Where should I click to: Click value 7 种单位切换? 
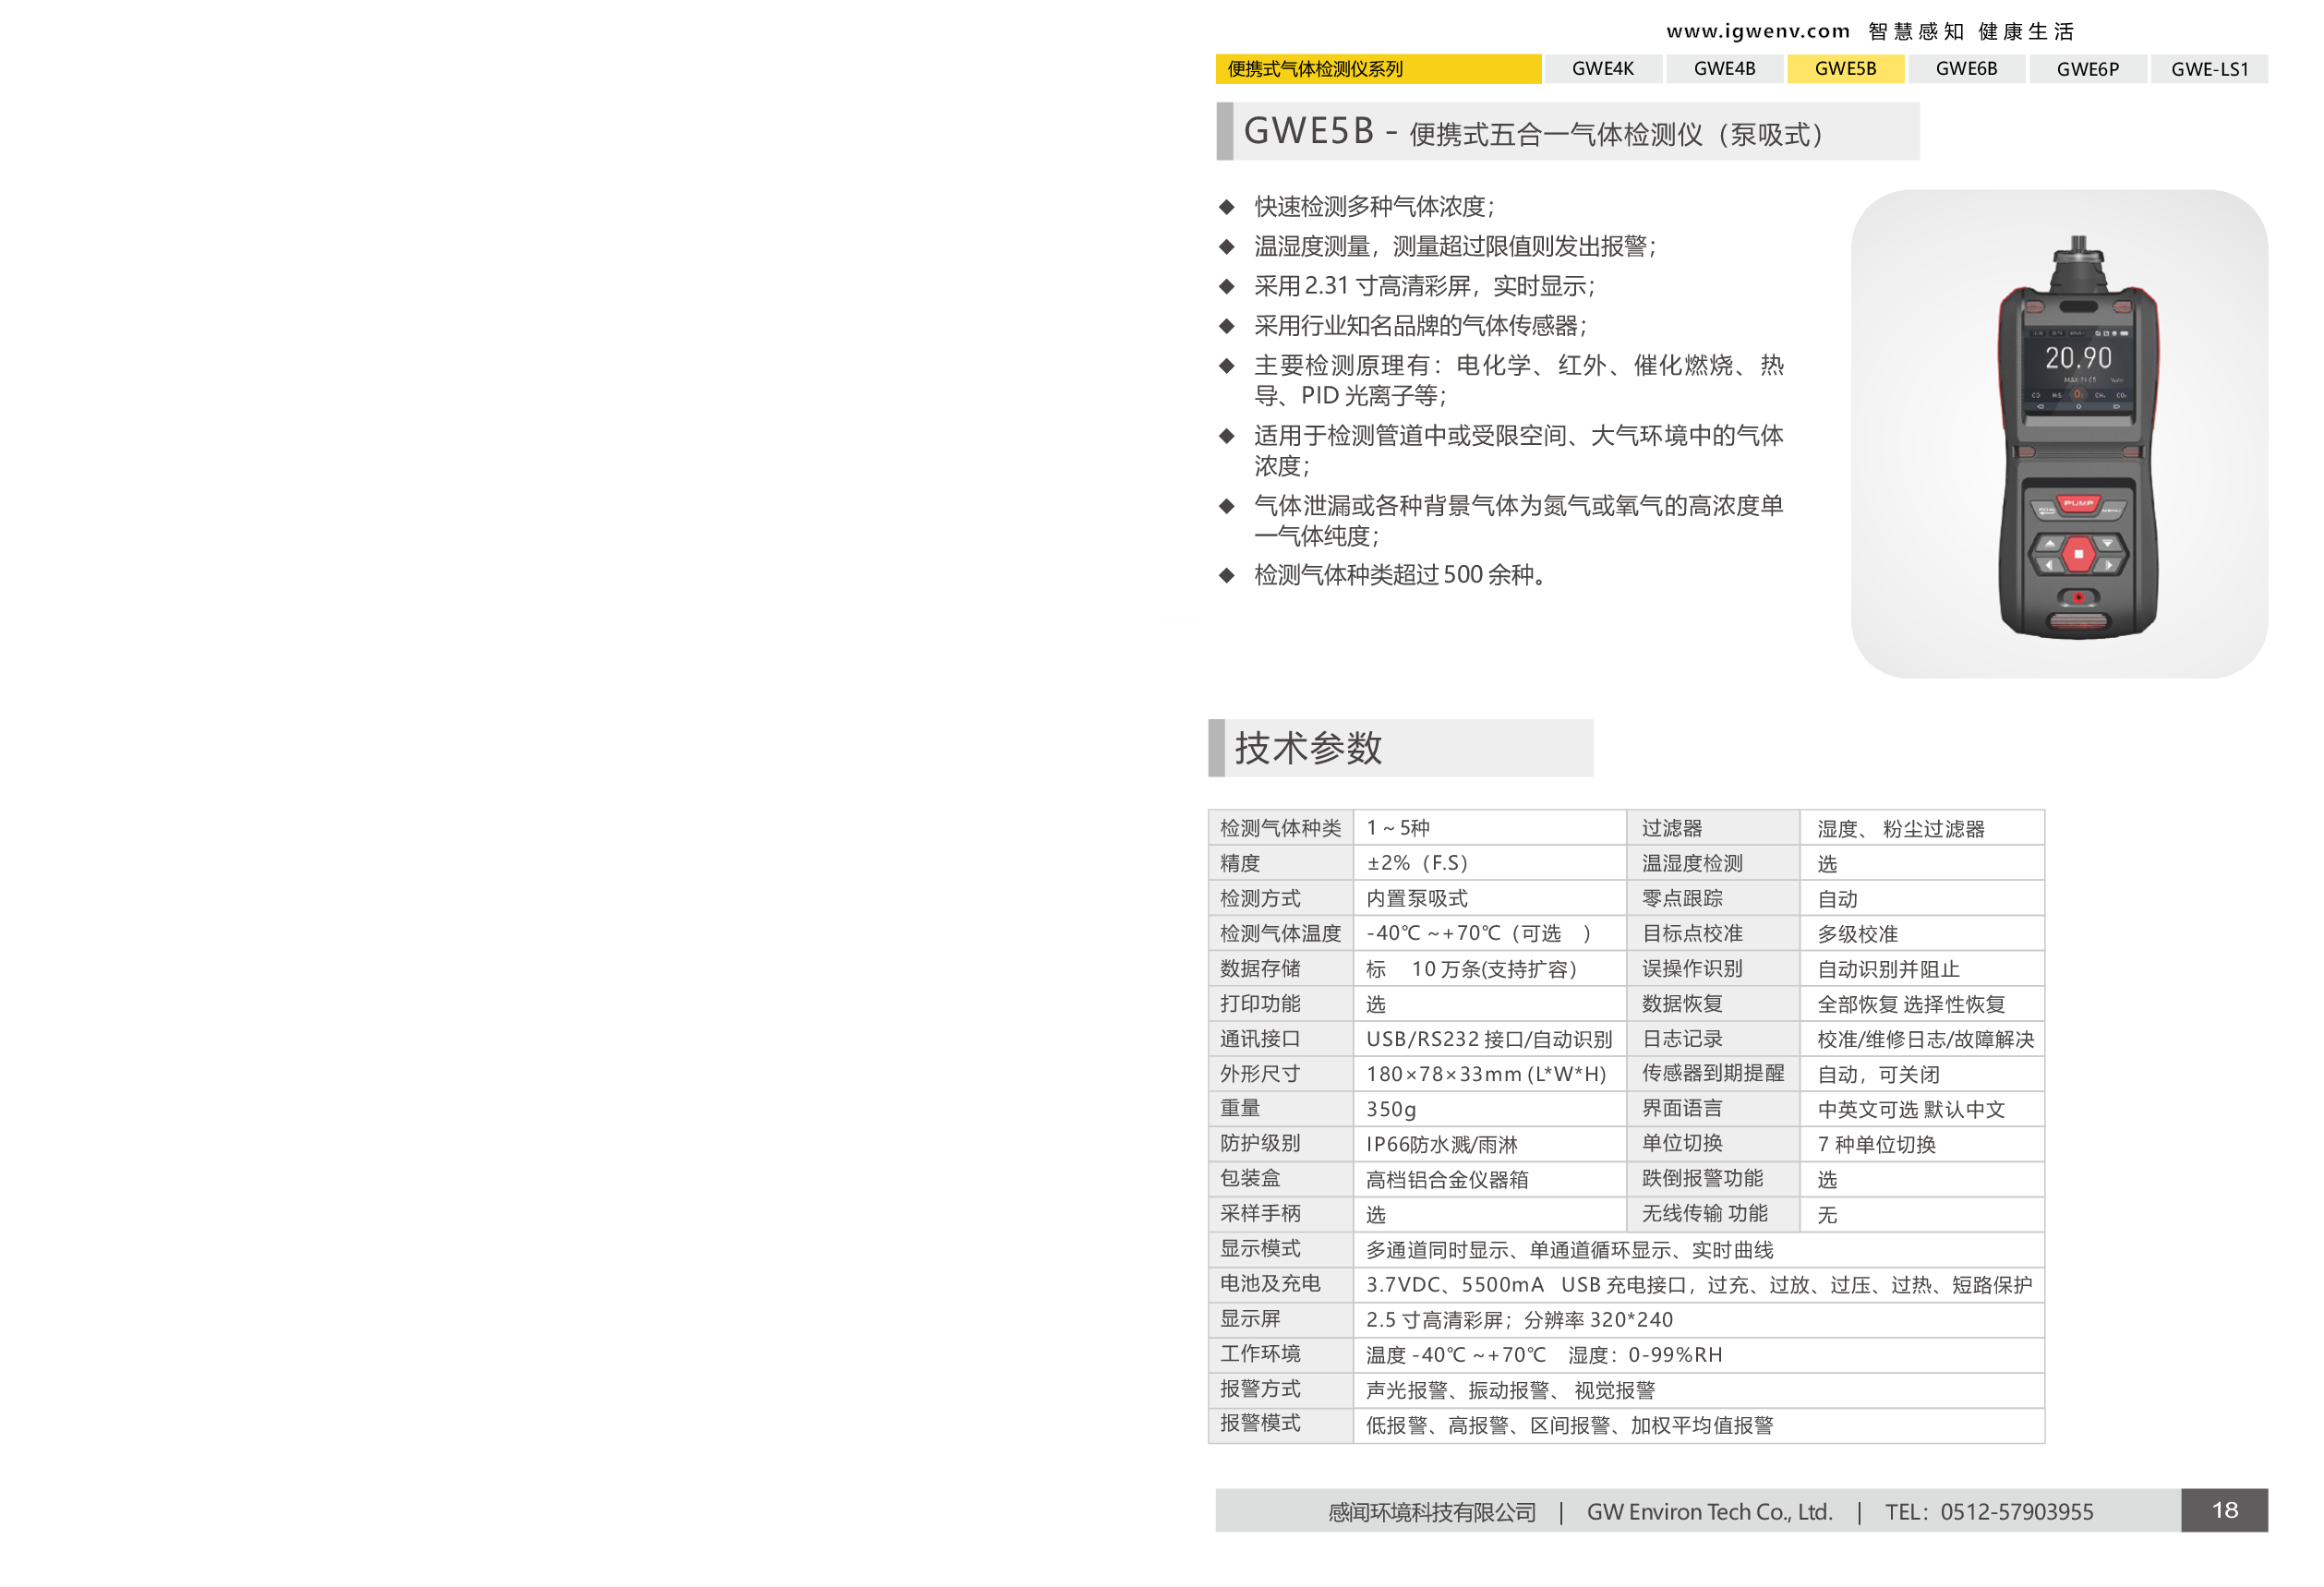pyautogui.click(x=1876, y=1144)
